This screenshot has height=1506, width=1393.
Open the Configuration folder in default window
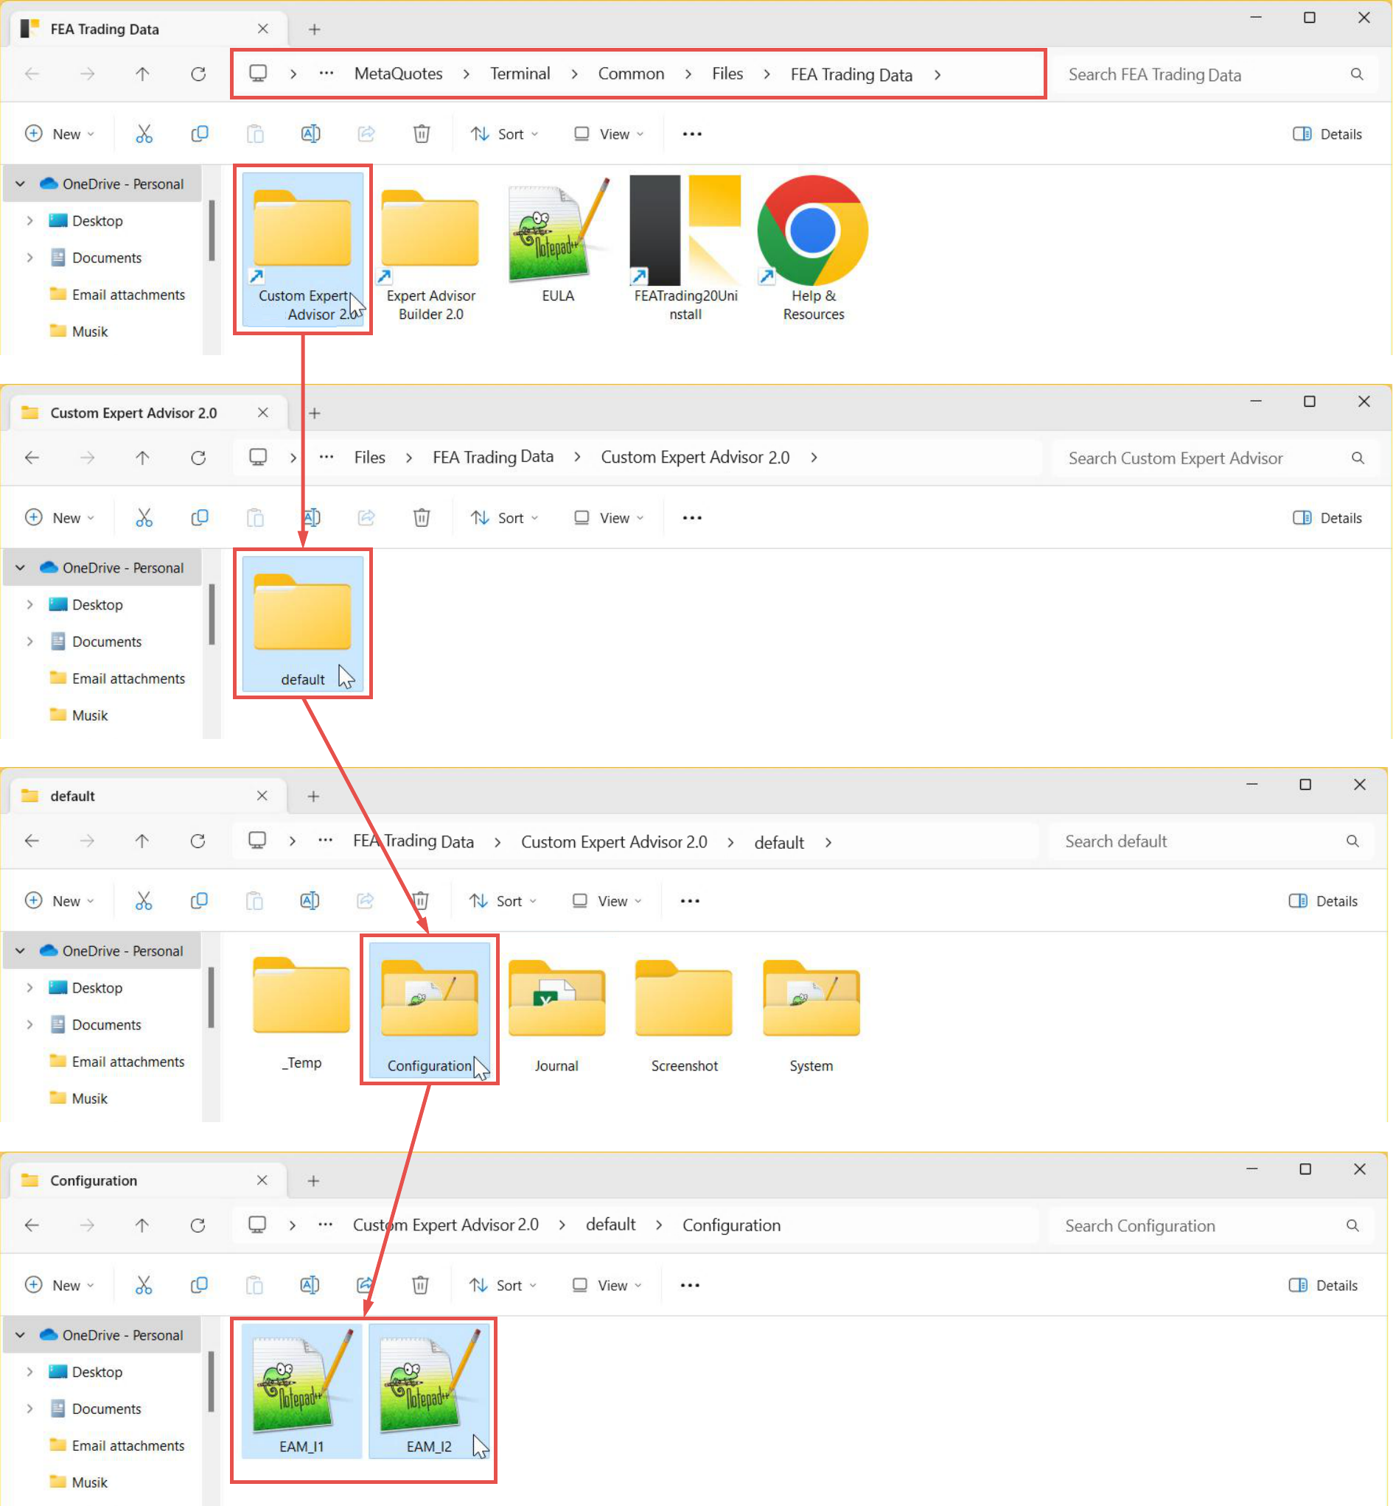point(429,1010)
